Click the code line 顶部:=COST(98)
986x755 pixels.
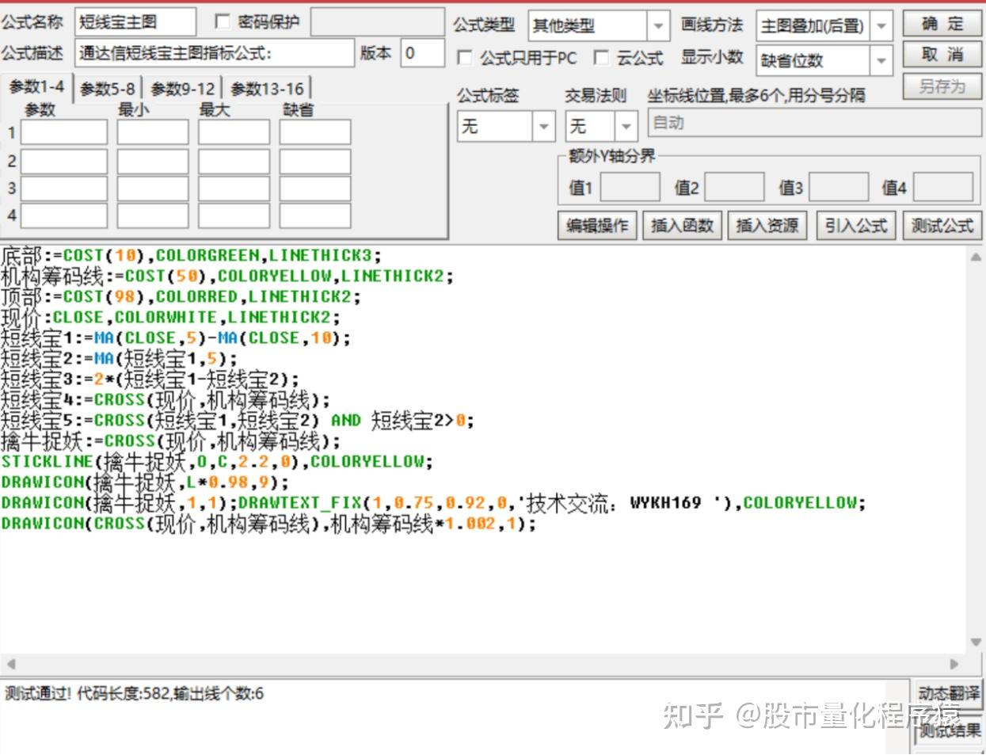pos(181,297)
